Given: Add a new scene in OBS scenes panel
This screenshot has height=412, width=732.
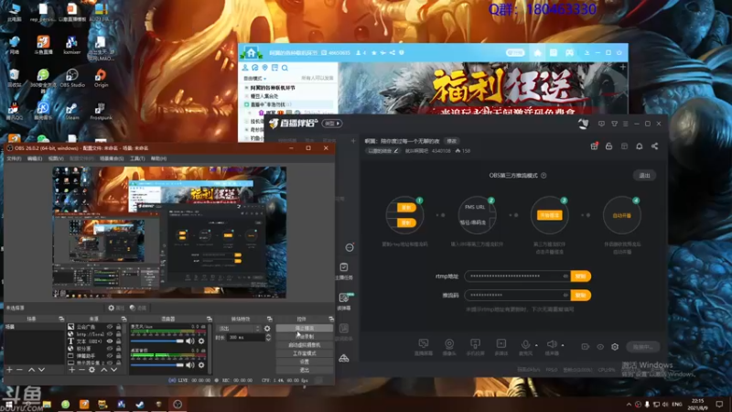Looking at the screenshot, I should (x=9, y=370).
